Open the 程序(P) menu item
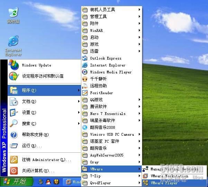The image size is (208, 187). click(44, 90)
